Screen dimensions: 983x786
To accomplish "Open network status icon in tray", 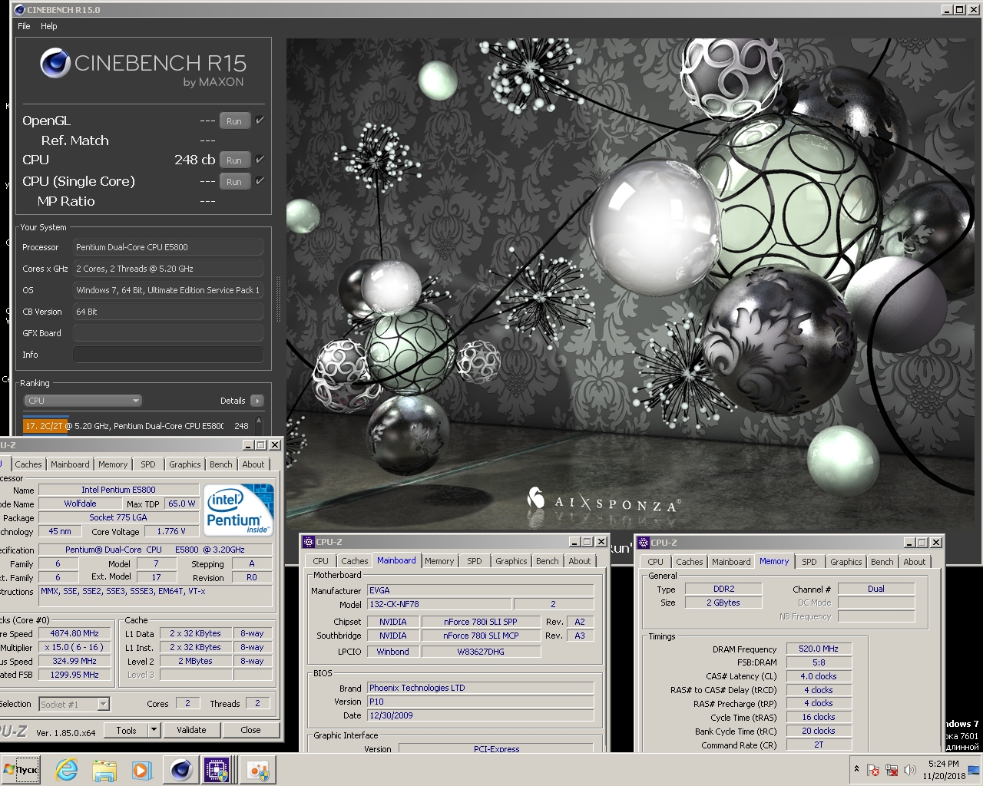I will coord(892,770).
